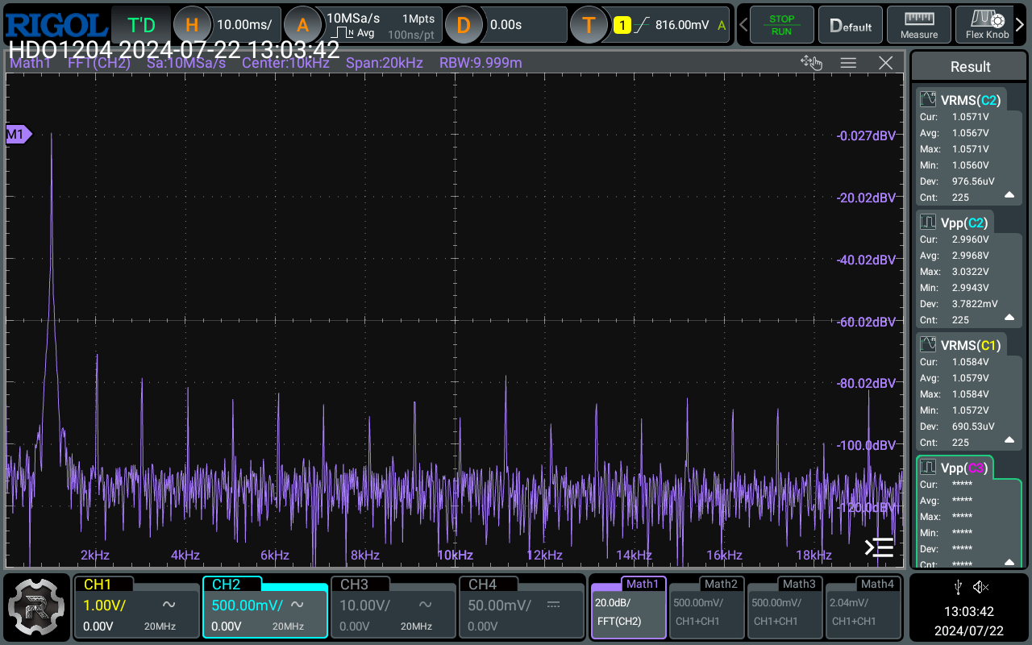The height and width of the screenshot is (645, 1032).
Task: Select the Vpp(C2) measurement header
Action: (x=956, y=223)
